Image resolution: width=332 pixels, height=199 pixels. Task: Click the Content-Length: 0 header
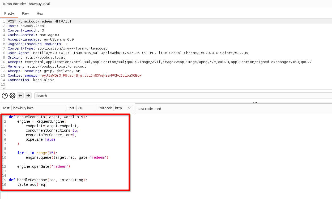(26, 30)
